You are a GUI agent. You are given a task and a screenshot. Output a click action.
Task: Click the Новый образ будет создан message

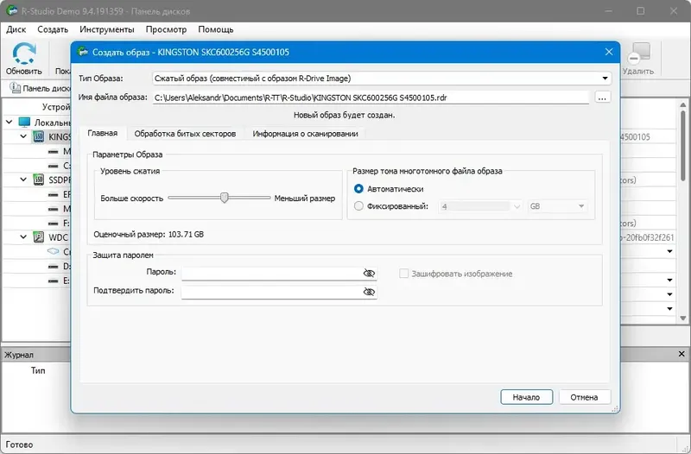pos(344,115)
